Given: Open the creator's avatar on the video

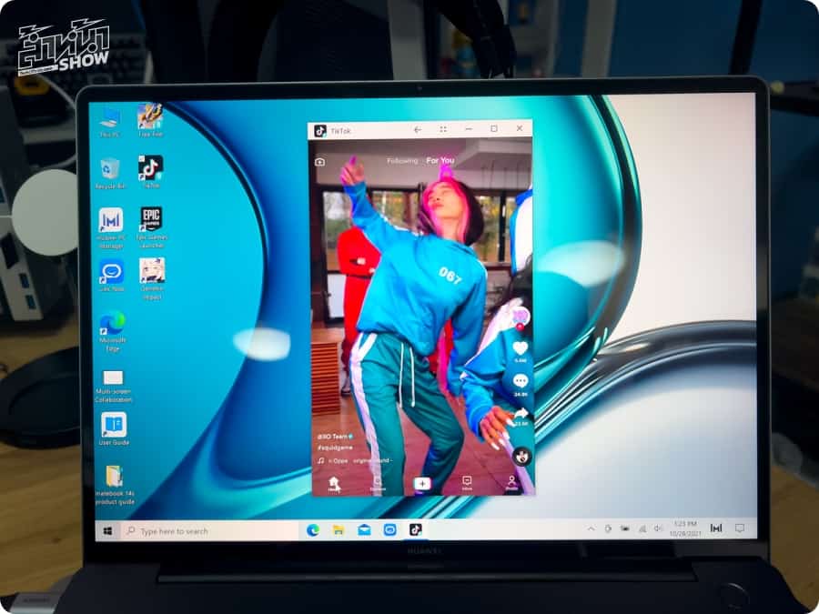Looking at the screenshot, I should click(x=521, y=317).
